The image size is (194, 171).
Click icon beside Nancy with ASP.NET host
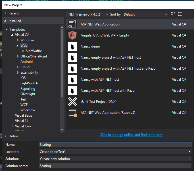point(72,80)
